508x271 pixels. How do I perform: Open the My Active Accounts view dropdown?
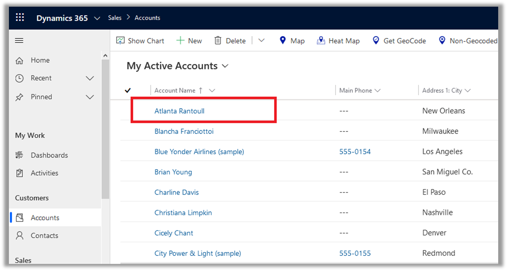click(225, 66)
